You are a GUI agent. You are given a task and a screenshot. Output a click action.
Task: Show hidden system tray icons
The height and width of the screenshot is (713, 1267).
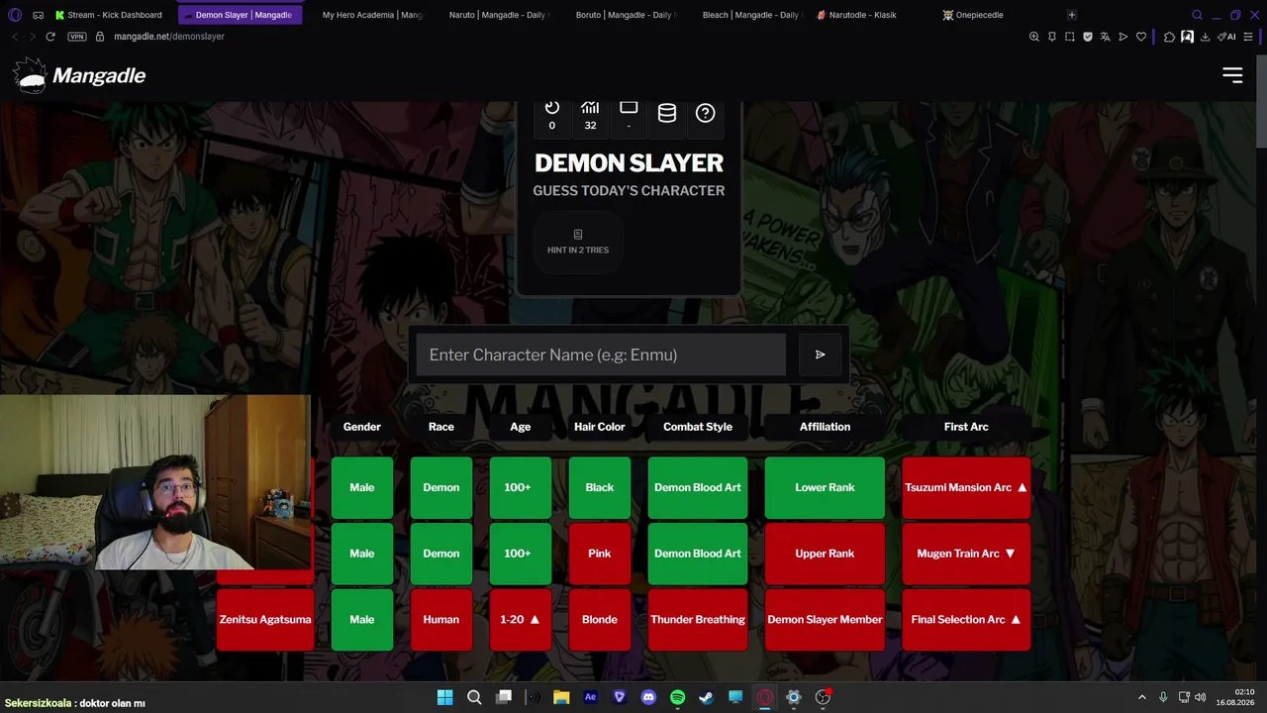pos(1141,697)
